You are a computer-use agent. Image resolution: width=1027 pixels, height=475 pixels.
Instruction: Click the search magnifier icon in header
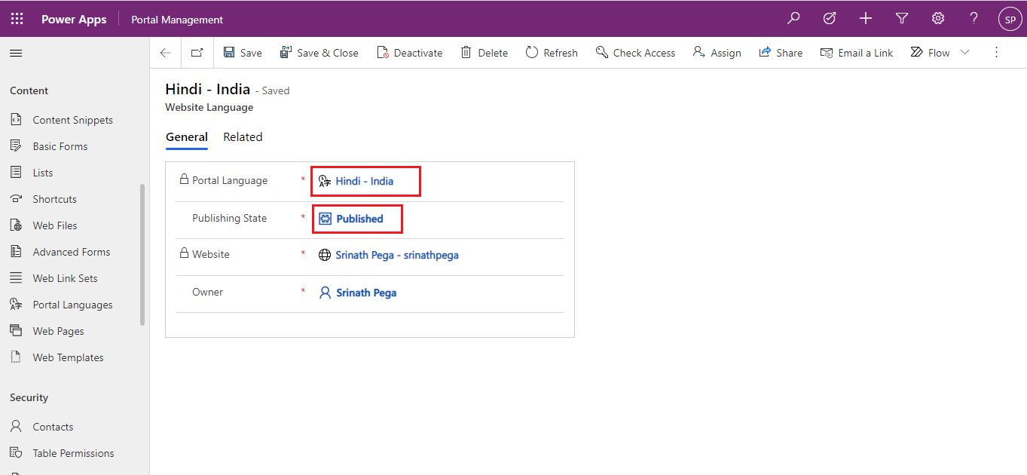coord(793,19)
